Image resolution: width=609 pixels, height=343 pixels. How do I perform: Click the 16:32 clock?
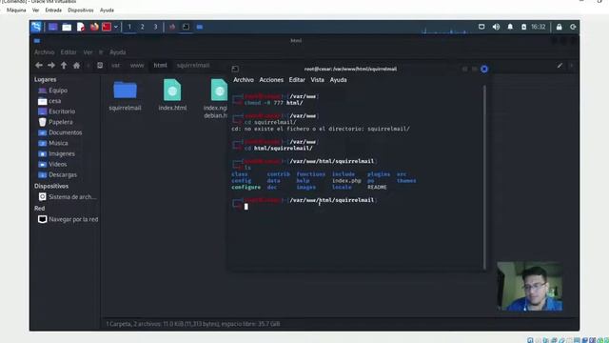[x=539, y=27]
